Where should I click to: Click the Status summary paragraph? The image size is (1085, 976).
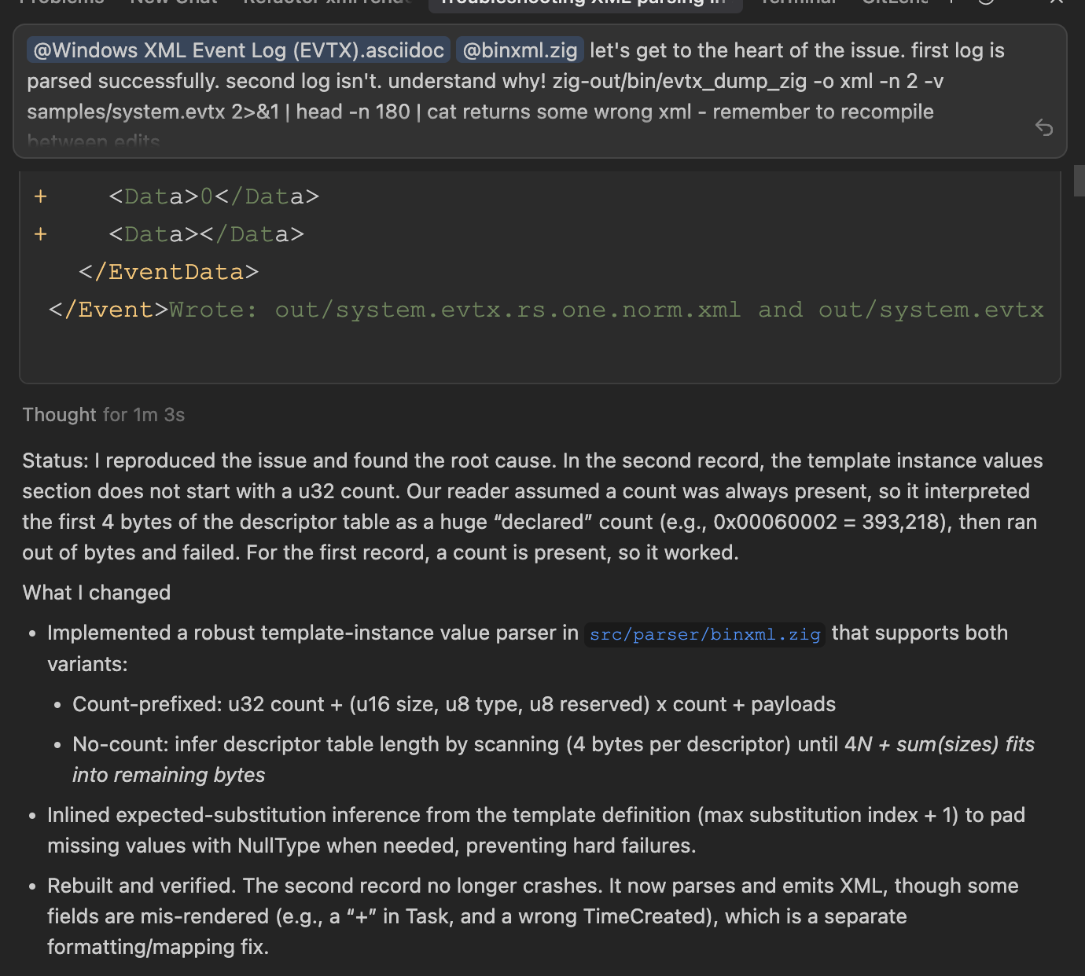tap(533, 507)
